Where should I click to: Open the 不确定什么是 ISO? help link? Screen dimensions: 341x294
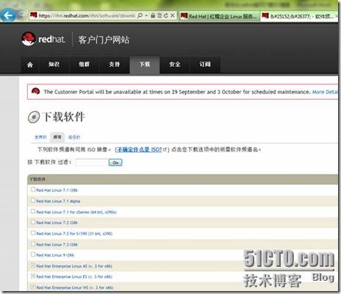click(139, 149)
